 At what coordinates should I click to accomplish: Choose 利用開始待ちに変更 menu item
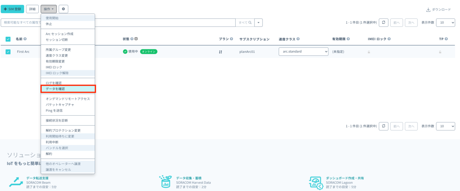click(x=68, y=136)
